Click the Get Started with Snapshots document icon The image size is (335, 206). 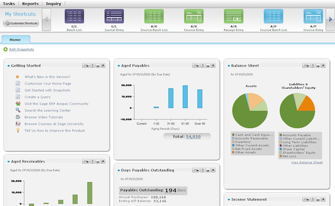point(18,90)
